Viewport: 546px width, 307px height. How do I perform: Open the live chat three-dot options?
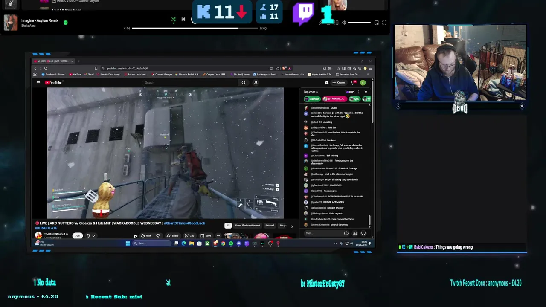point(359,92)
